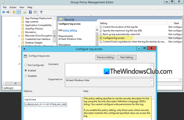Click the Supported on box scroll down arrow
The height and width of the screenshot is (120, 184).
(x=152, y=85)
